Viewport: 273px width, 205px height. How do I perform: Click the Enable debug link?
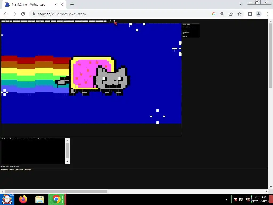click(x=4, y=169)
